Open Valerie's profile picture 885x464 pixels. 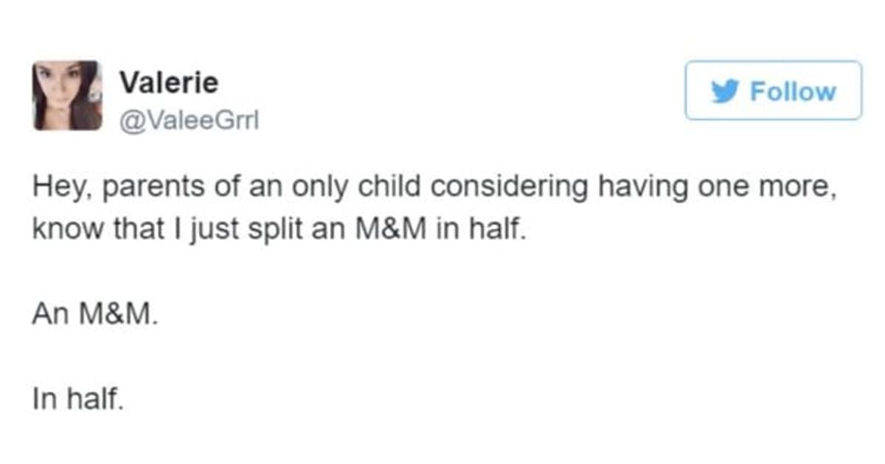click(67, 96)
